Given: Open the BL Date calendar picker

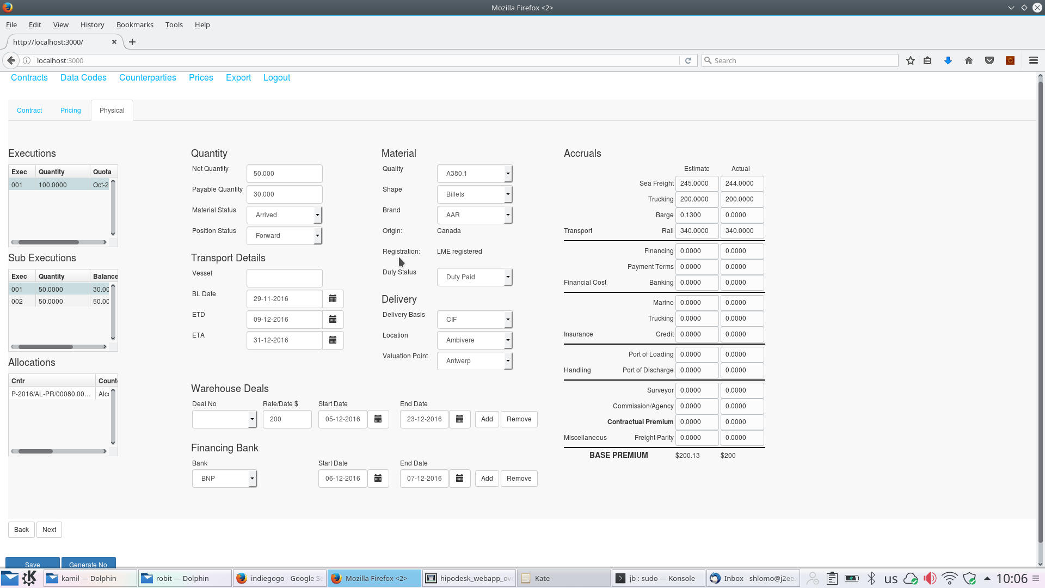Looking at the screenshot, I should click(x=333, y=299).
